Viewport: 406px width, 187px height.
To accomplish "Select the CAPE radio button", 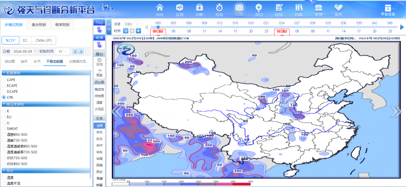I will click(4, 80).
